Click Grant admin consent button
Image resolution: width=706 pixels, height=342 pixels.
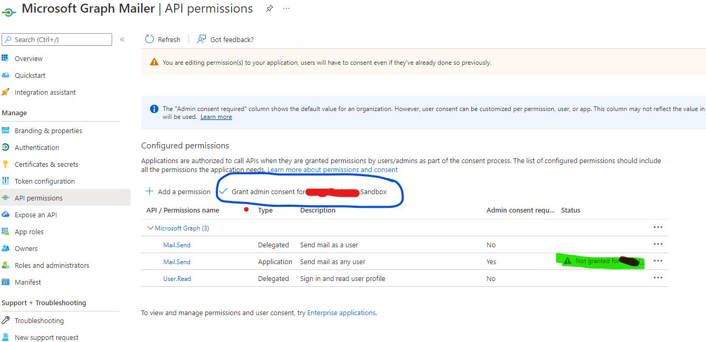[x=303, y=192]
